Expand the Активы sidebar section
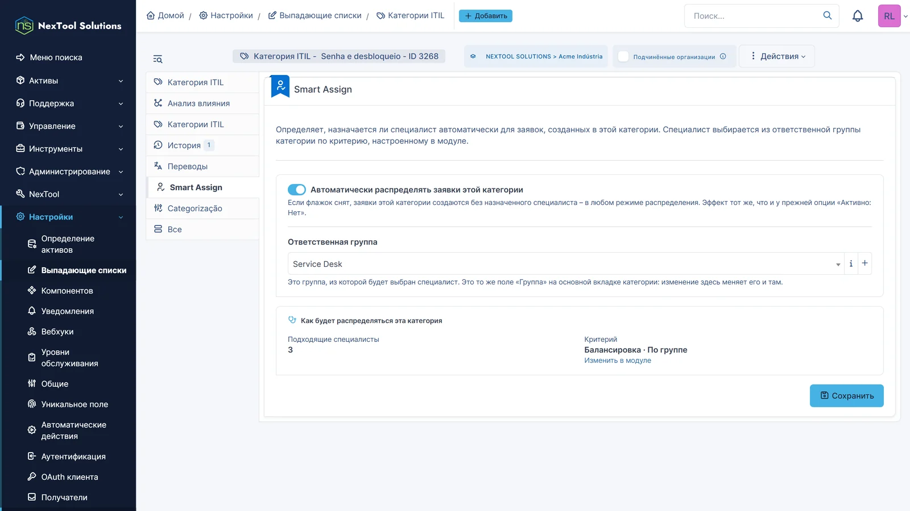 (68, 81)
